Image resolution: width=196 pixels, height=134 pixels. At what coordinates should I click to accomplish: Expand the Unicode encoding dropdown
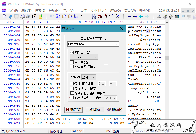(84, 57)
